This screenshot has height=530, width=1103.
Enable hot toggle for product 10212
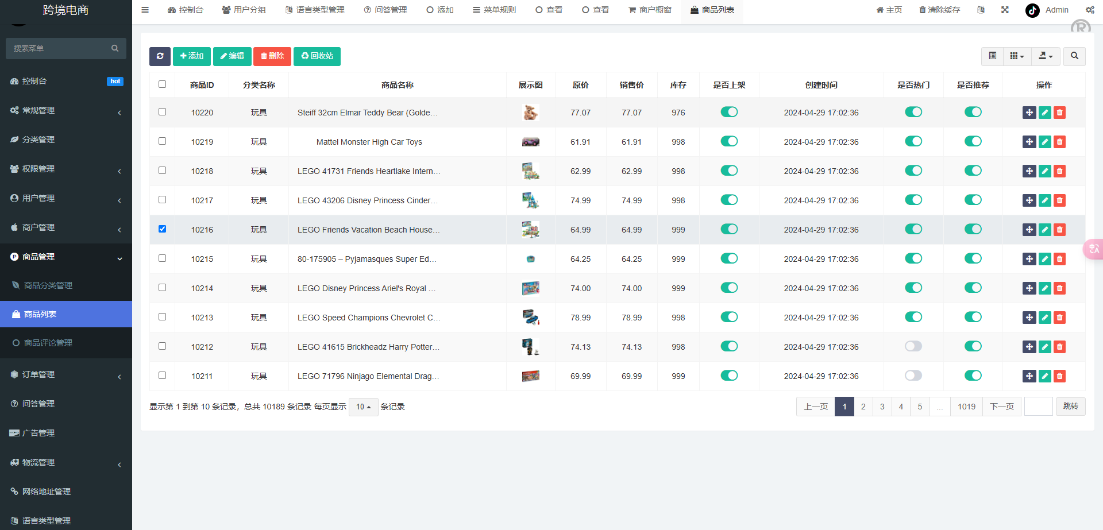coord(913,346)
